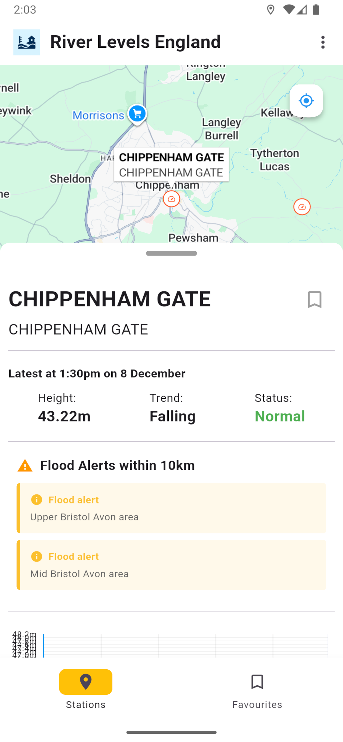Tap the info icon on Upper Bristol Avon alert

(x=37, y=500)
